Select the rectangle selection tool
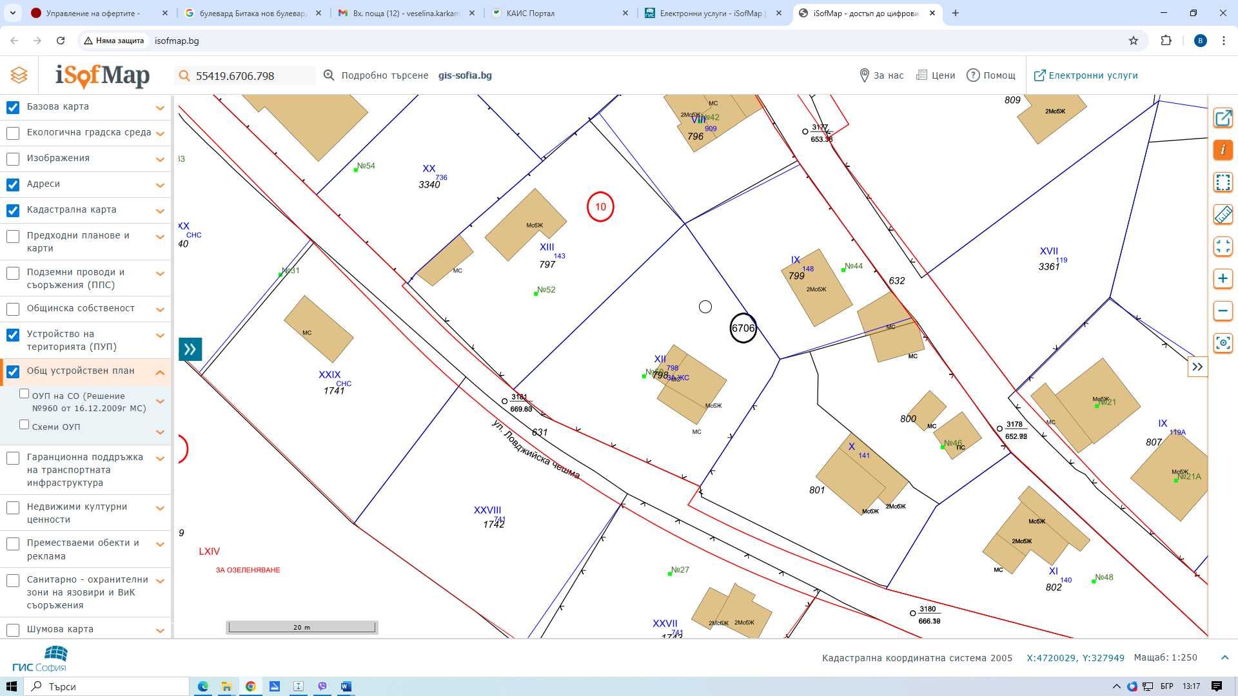This screenshot has height=696, width=1238. pyautogui.click(x=1223, y=182)
